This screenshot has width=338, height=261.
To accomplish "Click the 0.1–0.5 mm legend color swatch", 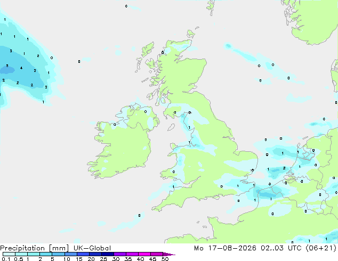I will coord(9,254).
